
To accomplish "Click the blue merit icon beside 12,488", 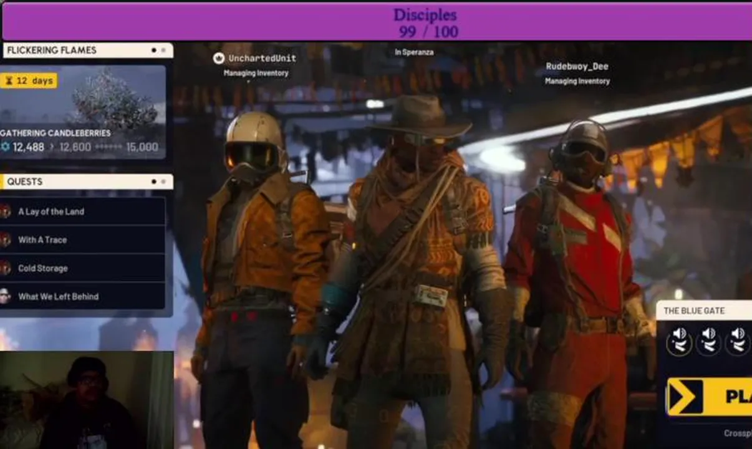I will 5,147.
